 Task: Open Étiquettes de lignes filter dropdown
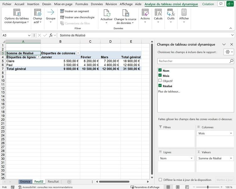point(38,57)
